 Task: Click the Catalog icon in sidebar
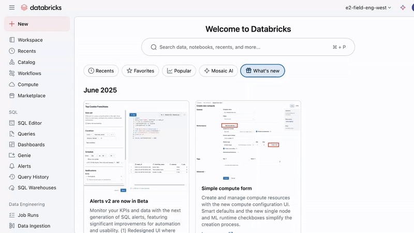(12, 62)
